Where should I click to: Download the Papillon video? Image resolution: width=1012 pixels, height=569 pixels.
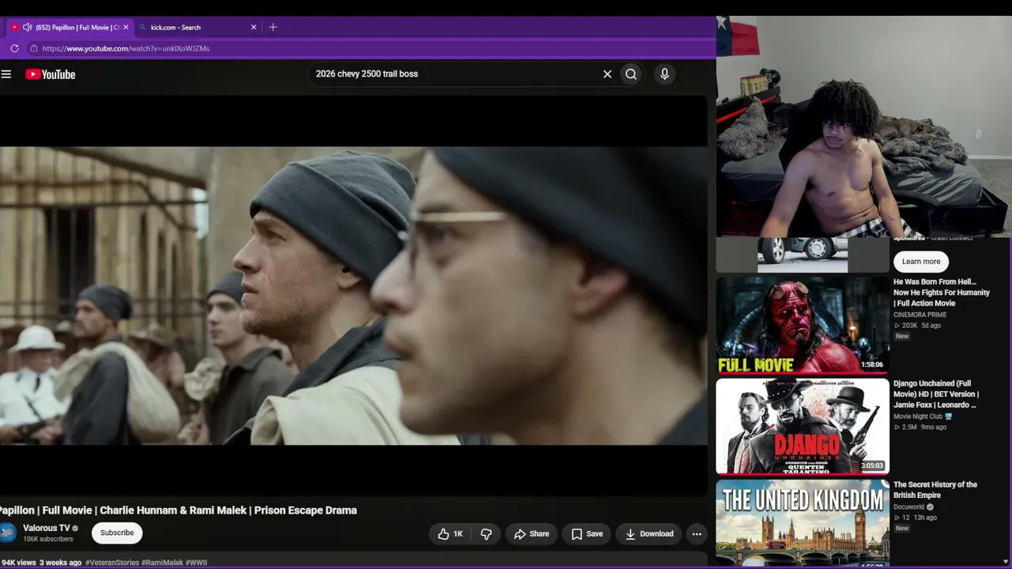point(648,534)
